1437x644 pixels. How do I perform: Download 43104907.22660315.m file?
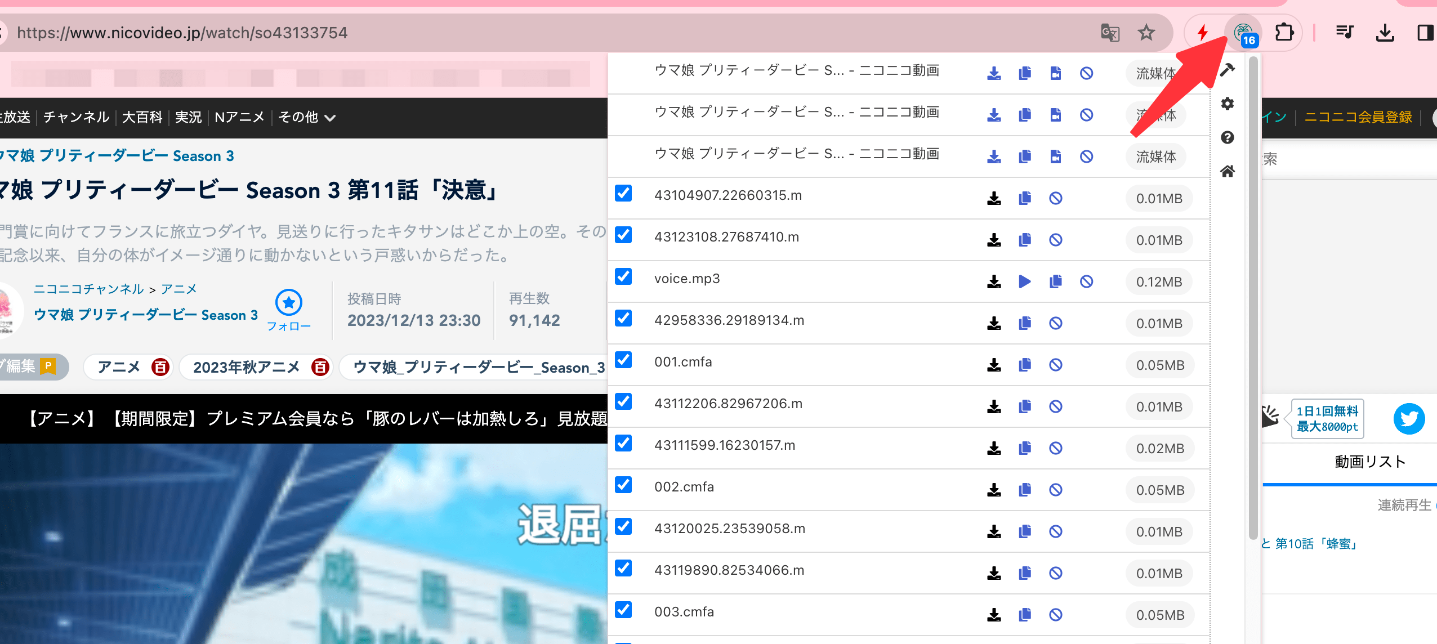[994, 198]
